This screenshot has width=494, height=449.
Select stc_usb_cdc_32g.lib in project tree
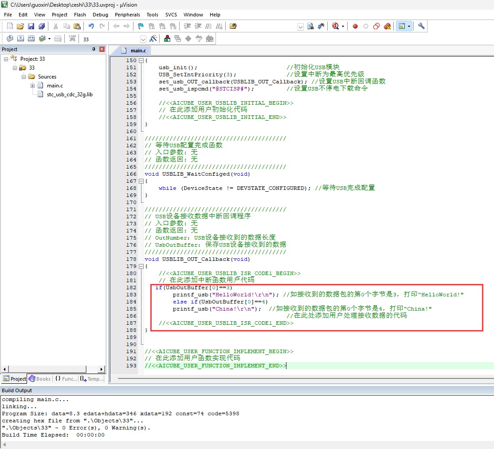pyautogui.click(x=70, y=94)
